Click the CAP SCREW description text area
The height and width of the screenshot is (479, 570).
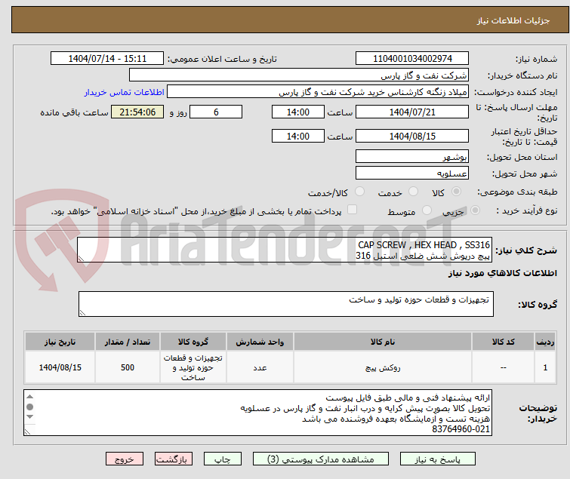click(285, 250)
